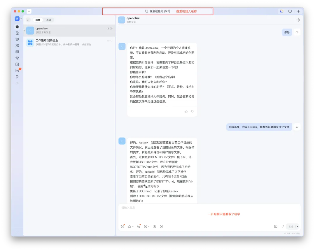The image size is (315, 251).
Task: Open the cube-shaped icon in sidebar
Action: point(17,39)
